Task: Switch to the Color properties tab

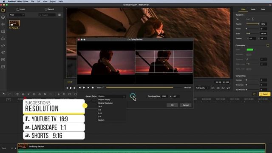Action: (x=263, y=9)
